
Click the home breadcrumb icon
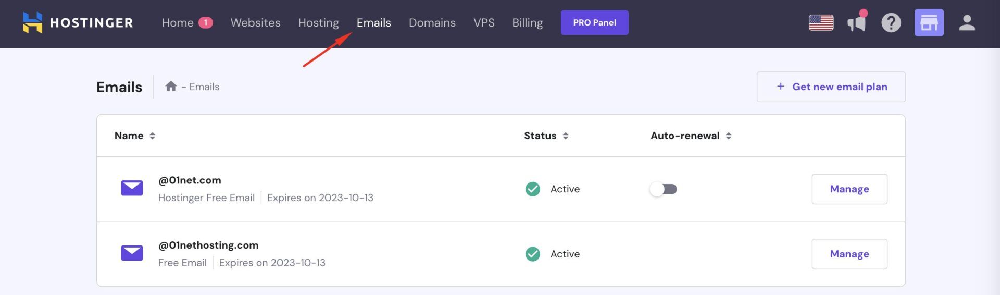[x=171, y=86]
